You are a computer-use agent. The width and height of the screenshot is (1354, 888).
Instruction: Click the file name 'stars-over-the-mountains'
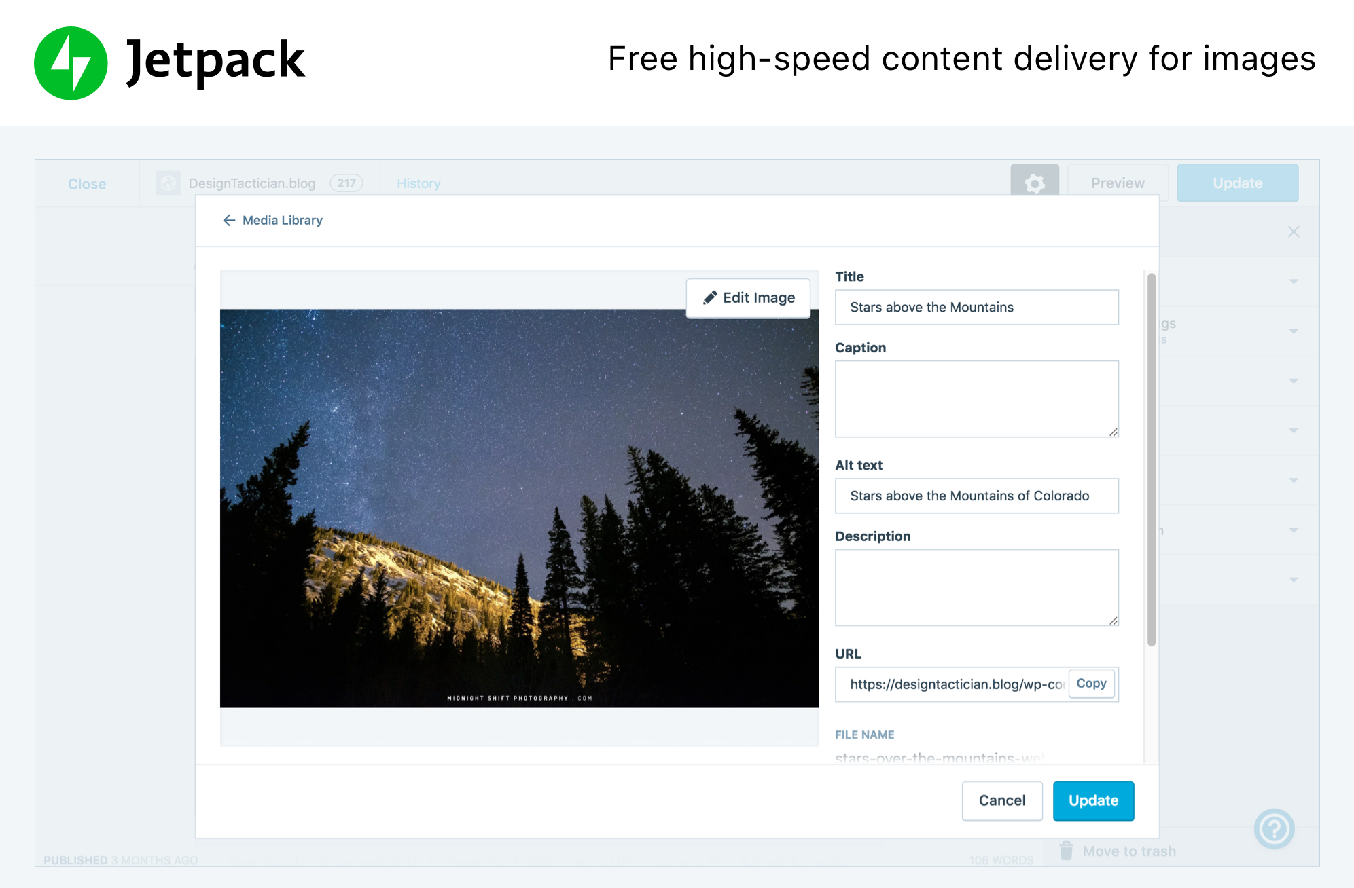940,757
